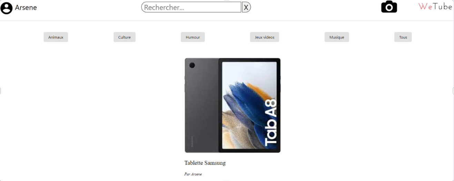454x181 pixels.
Task: Open the Samsung Tab A8 thumbnail
Action: tap(233, 105)
